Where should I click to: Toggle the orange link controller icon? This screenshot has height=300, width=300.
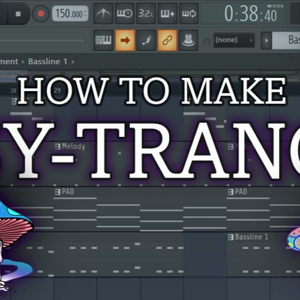tap(167, 40)
